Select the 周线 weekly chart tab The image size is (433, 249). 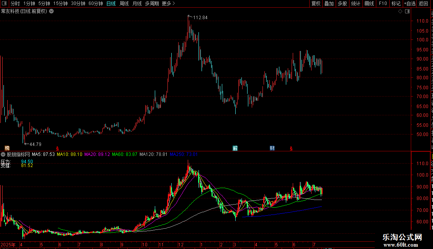(x=124, y=3)
